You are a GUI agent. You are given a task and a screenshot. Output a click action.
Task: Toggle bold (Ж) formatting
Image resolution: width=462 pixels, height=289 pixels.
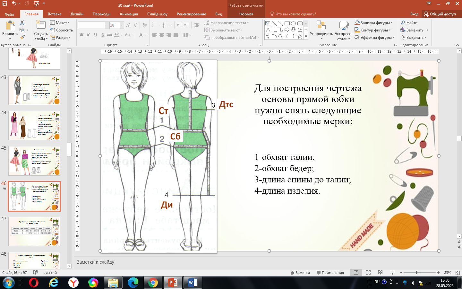point(81,35)
